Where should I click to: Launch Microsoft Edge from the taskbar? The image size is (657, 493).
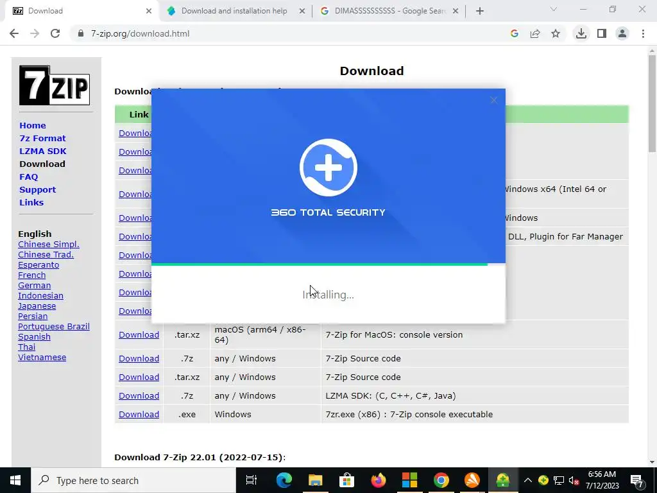point(284,480)
